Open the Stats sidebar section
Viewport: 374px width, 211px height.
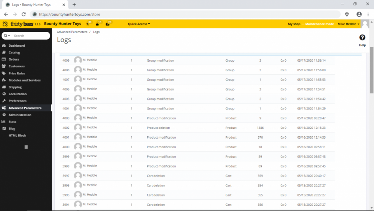point(12,122)
